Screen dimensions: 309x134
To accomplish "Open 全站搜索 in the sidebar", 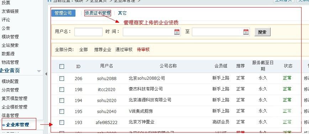I will tap(10, 45).
